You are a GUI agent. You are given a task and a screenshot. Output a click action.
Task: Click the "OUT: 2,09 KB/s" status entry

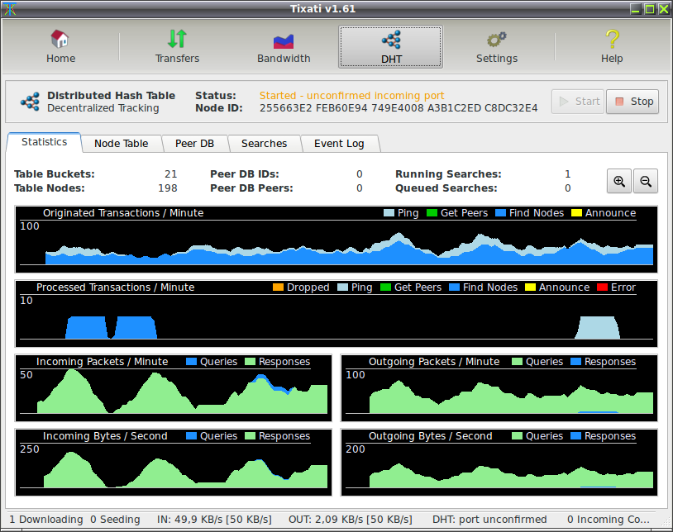351,520
